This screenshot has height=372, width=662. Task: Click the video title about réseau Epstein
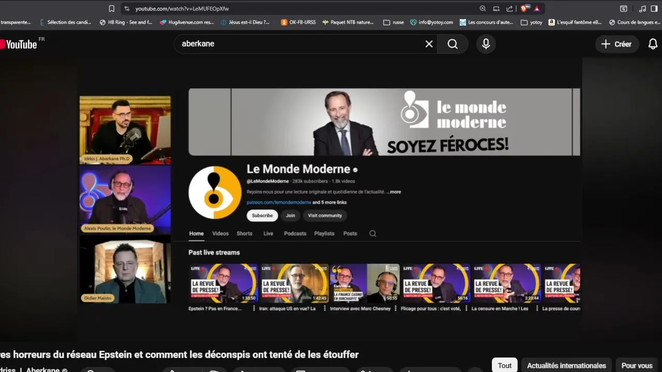(x=179, y=354)
